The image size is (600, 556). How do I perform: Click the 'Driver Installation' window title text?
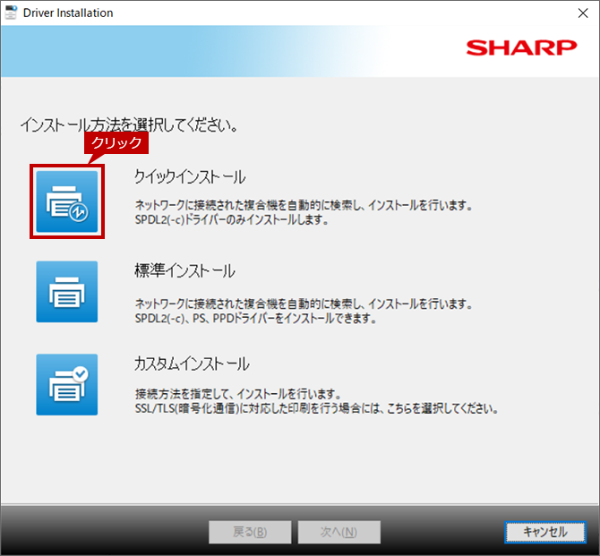[68, 13]
